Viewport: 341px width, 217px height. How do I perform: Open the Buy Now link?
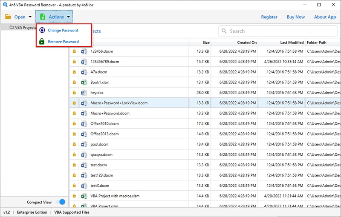click(x=295, y=17)
